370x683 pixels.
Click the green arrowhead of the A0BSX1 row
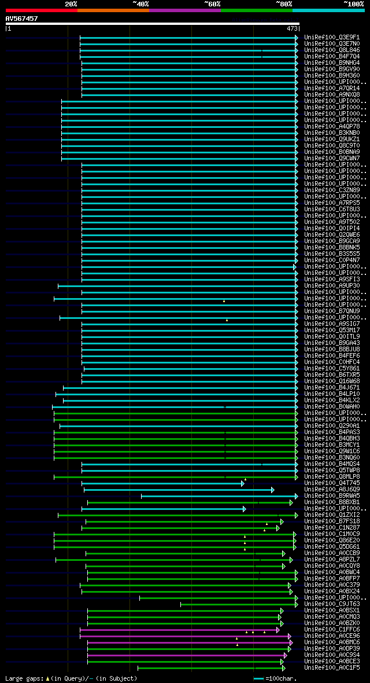pyautogui.click(x=282, y=611)
